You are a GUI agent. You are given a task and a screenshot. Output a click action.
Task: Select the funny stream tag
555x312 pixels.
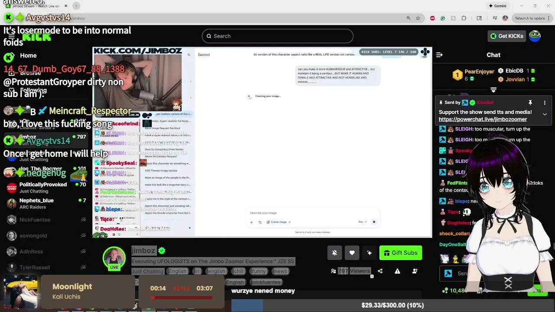[x=258, y=271]
